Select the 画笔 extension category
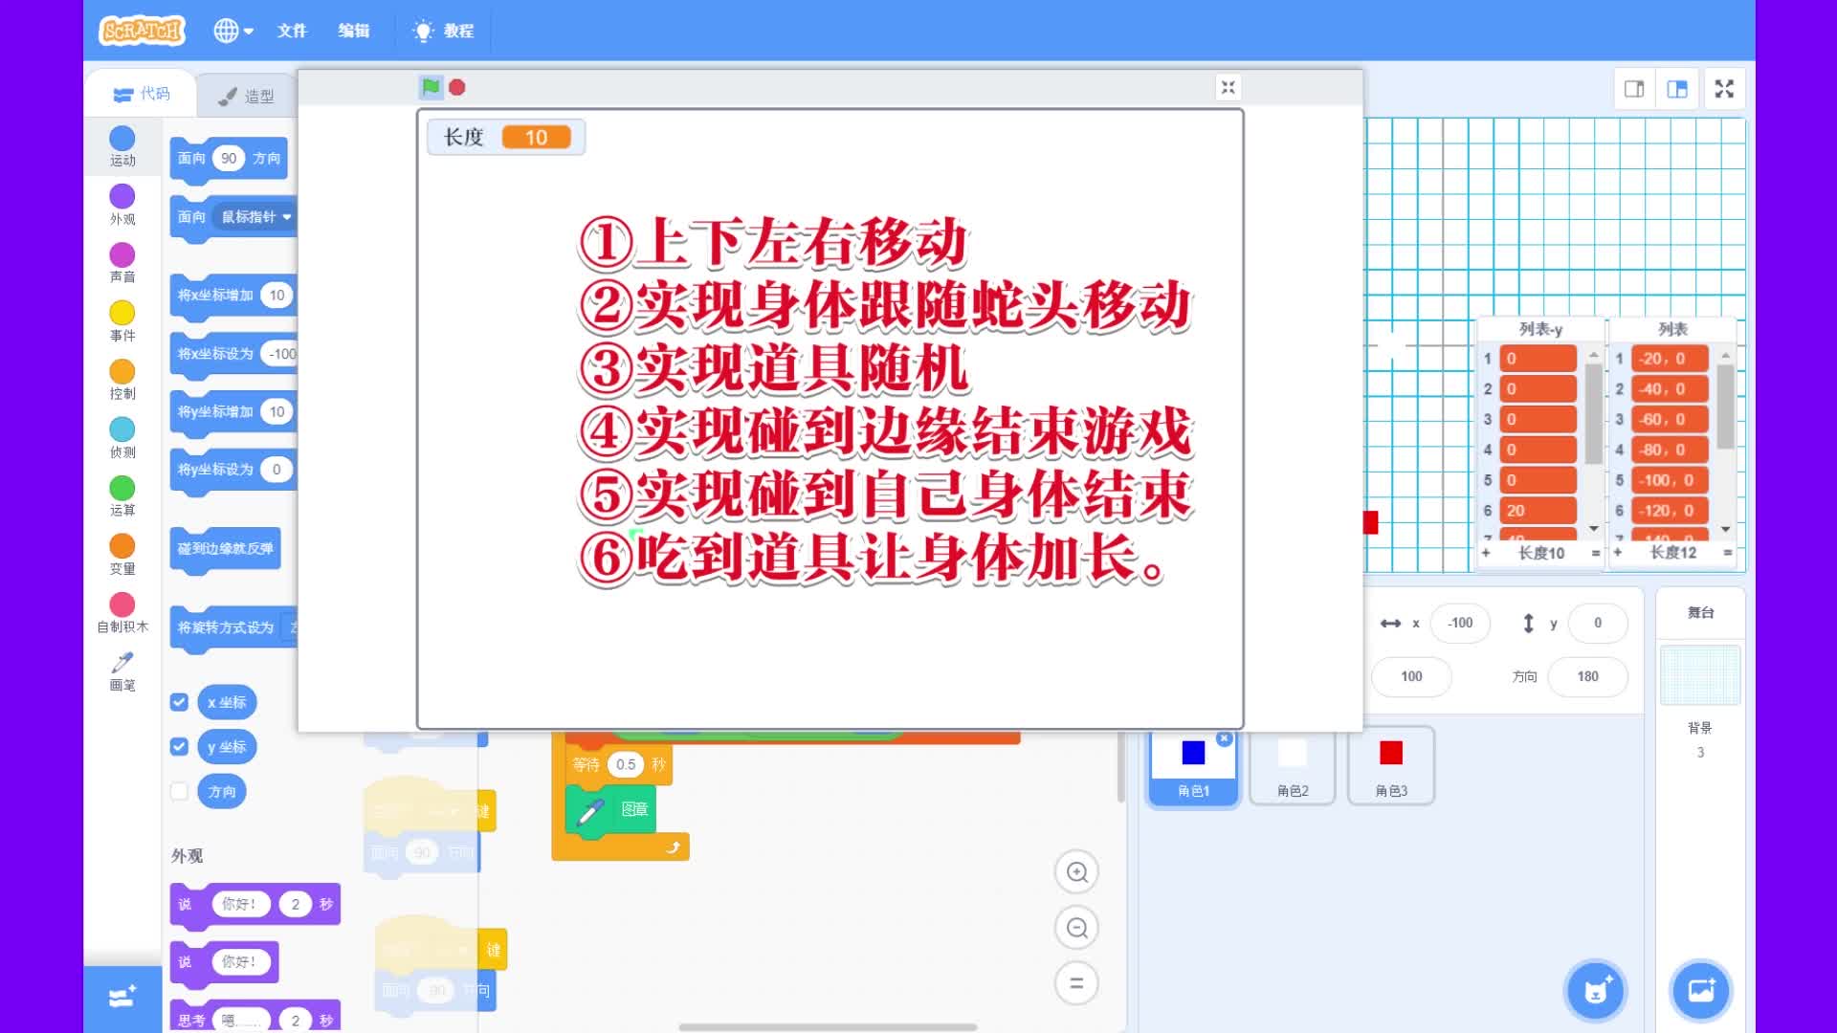This screenshot has height=1033, width=1837. point(122,671)
